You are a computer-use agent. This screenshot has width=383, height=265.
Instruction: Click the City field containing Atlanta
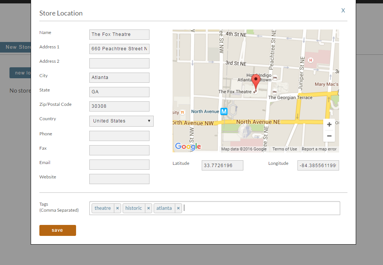click(119, 77)
